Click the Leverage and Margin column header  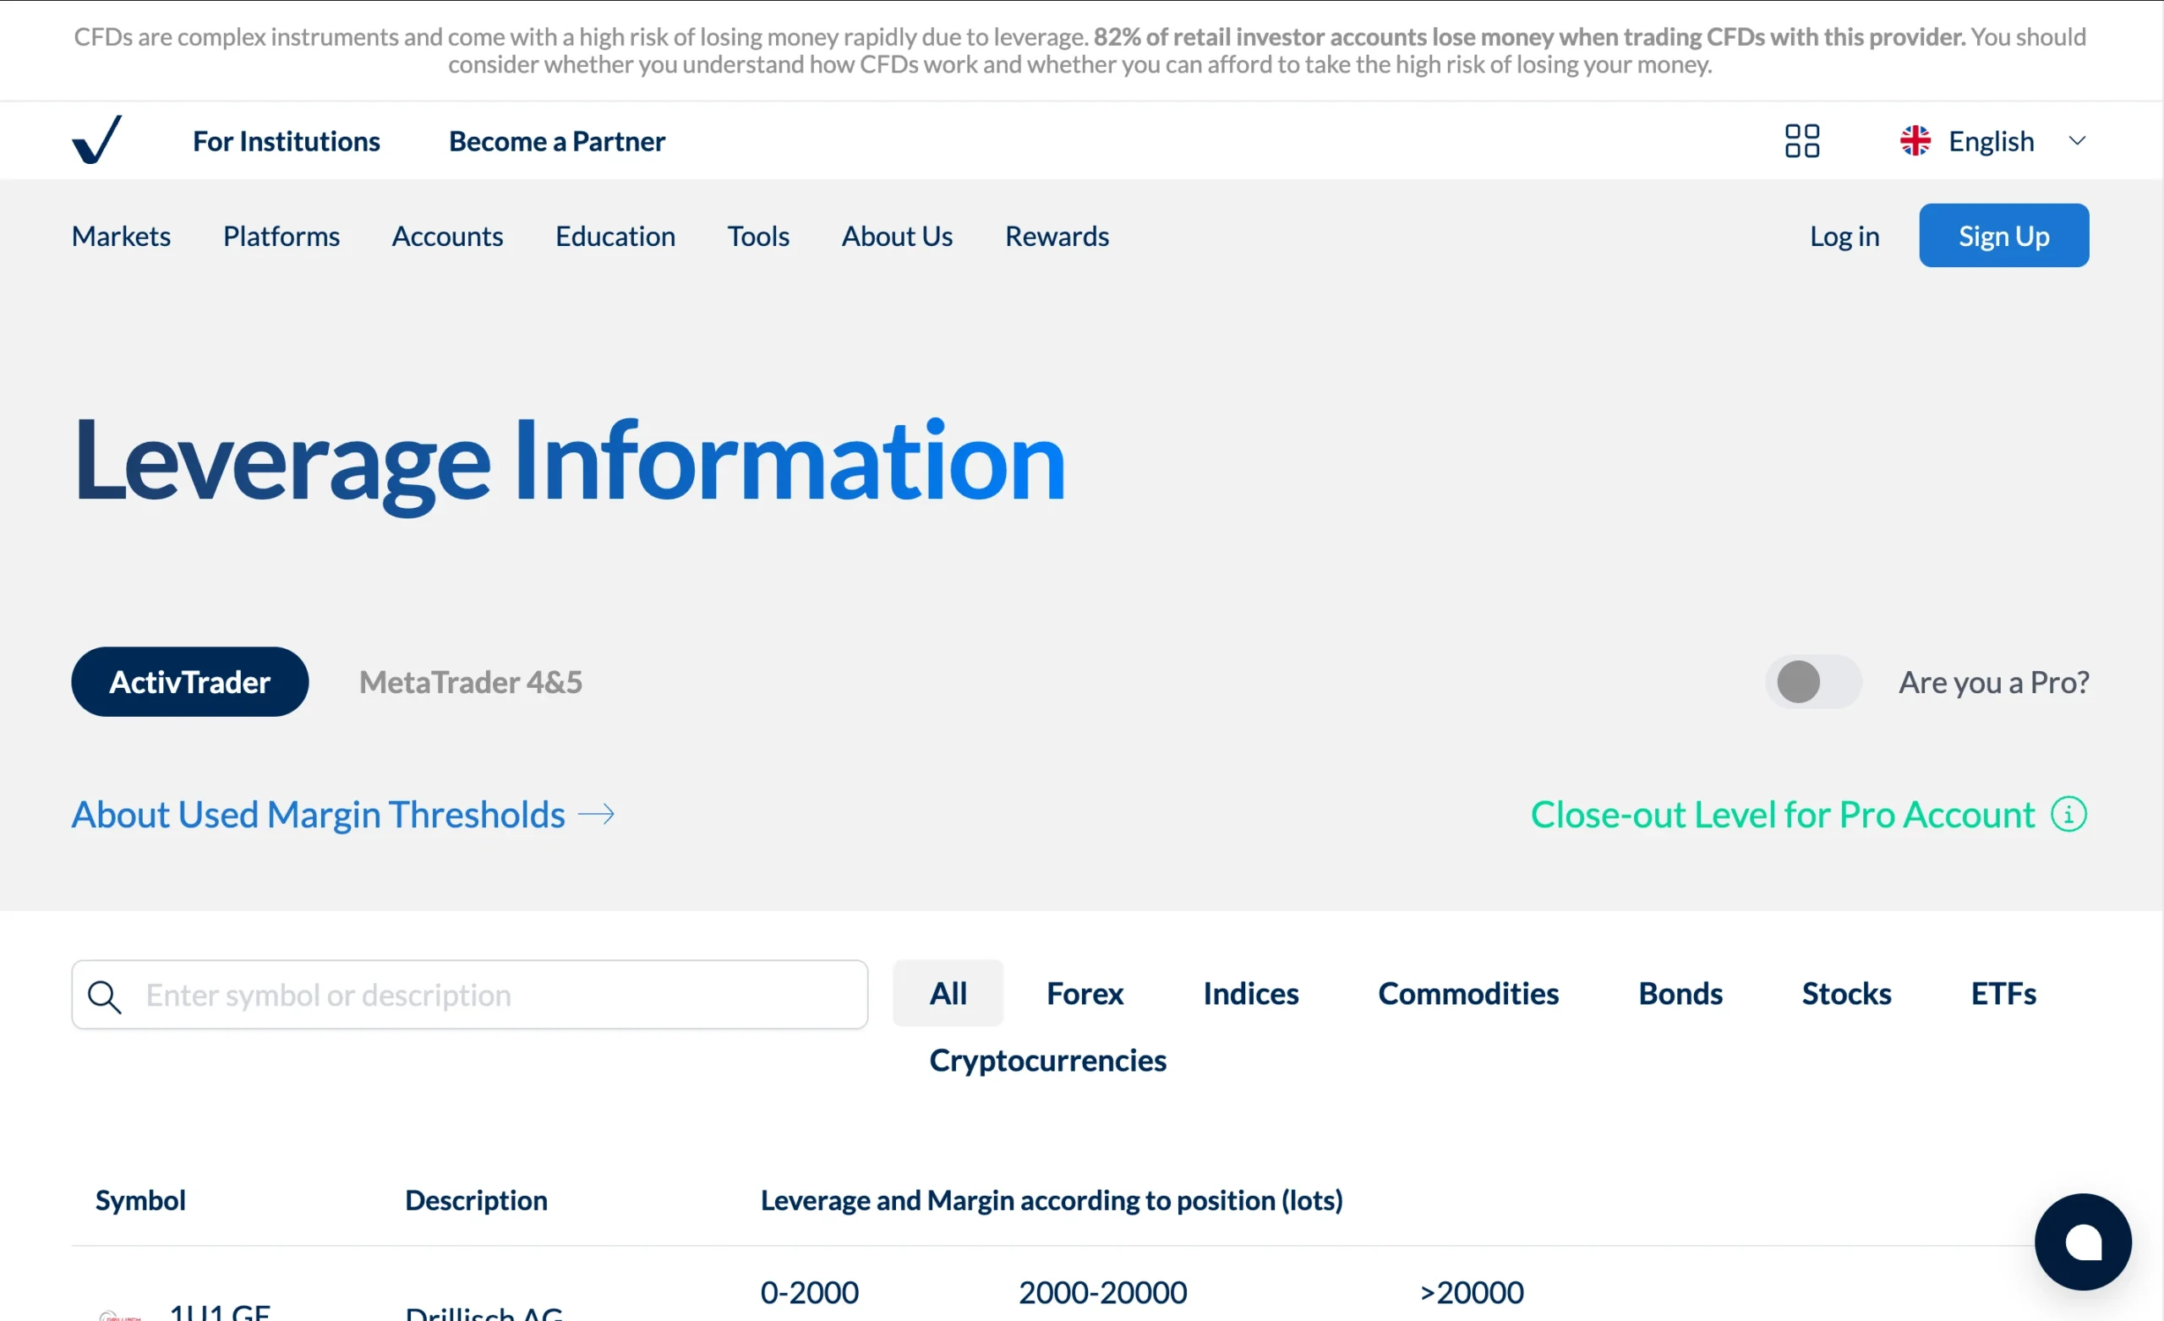click(1052, 1200)
